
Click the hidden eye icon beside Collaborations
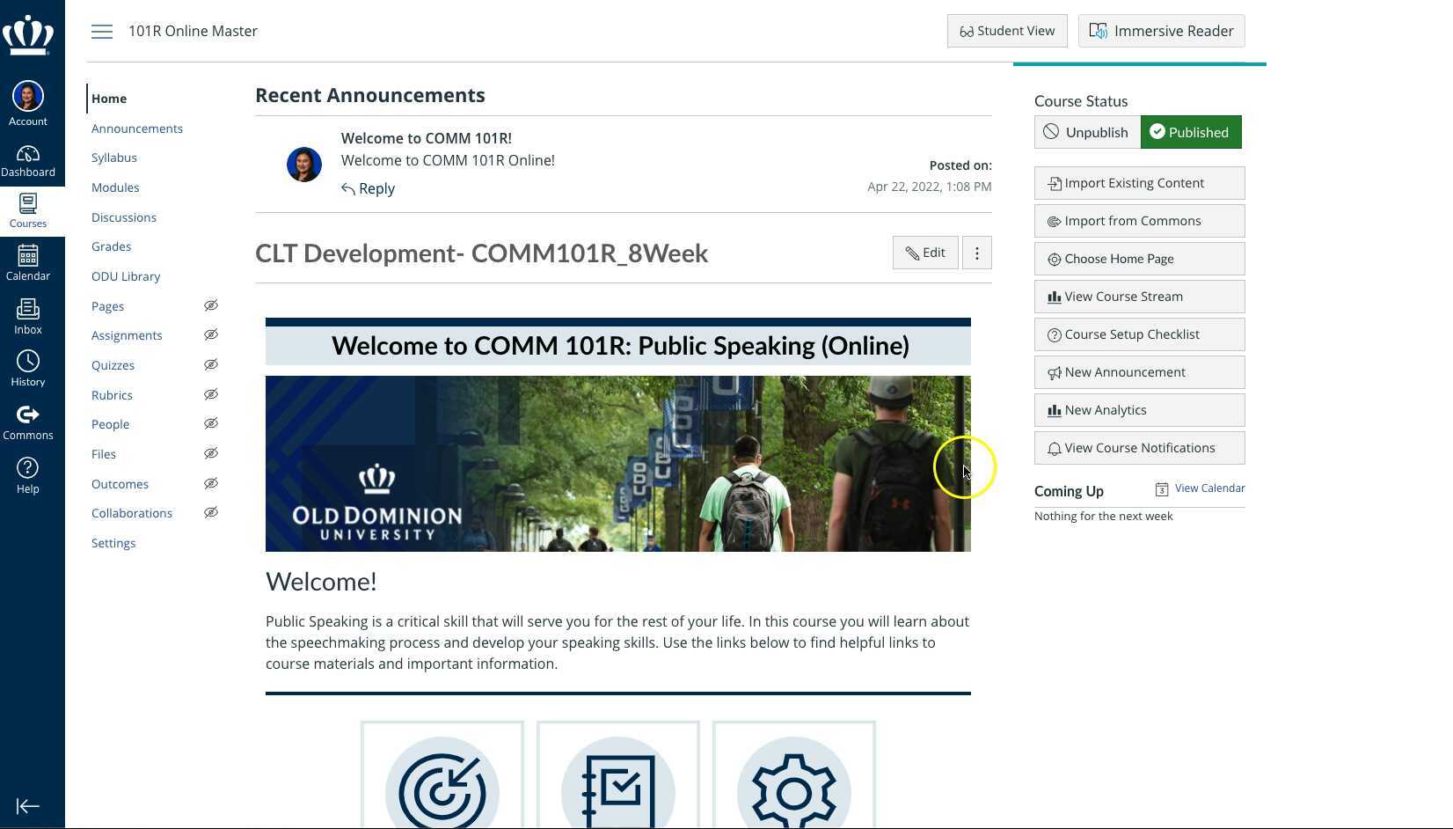click(x=211, y=512)
